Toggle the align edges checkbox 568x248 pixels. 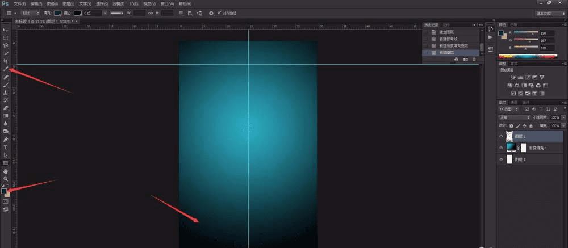[x=219, y=12]
